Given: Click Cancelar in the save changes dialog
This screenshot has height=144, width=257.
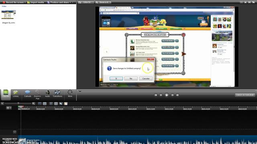Looking at the screenshot, I should (x=146, y=78).
